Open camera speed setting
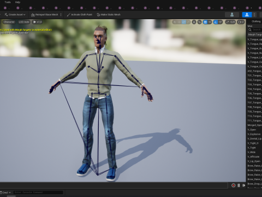Viewport: 262px width, 197px height. (241, 22)
